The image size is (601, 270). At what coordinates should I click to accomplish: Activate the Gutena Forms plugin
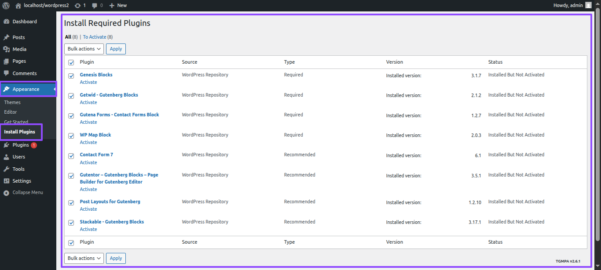(88, 122)
